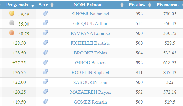Open ROBELIN Raphael player link
The height and width of the screenshot is (106, 183).
click(90, 72)
